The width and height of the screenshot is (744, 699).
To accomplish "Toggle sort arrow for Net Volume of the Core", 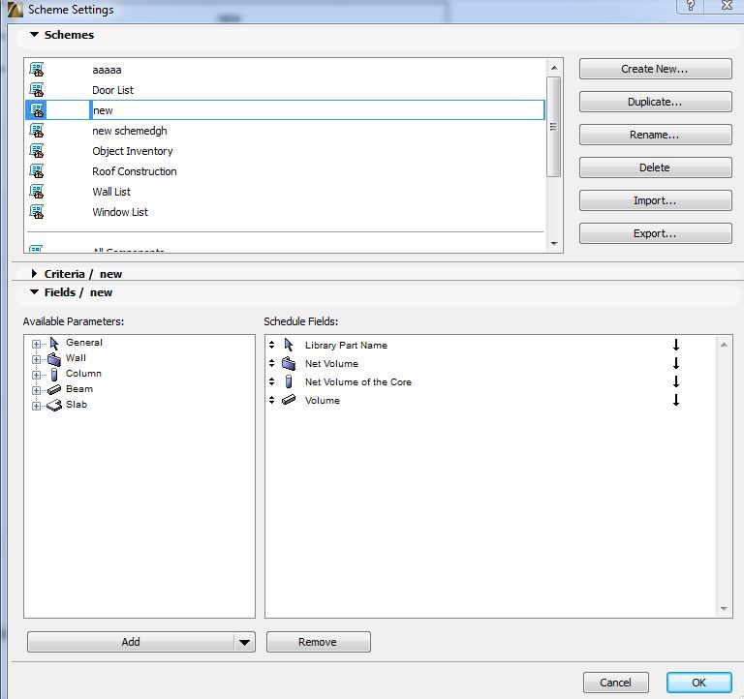I will pos(676,381).
